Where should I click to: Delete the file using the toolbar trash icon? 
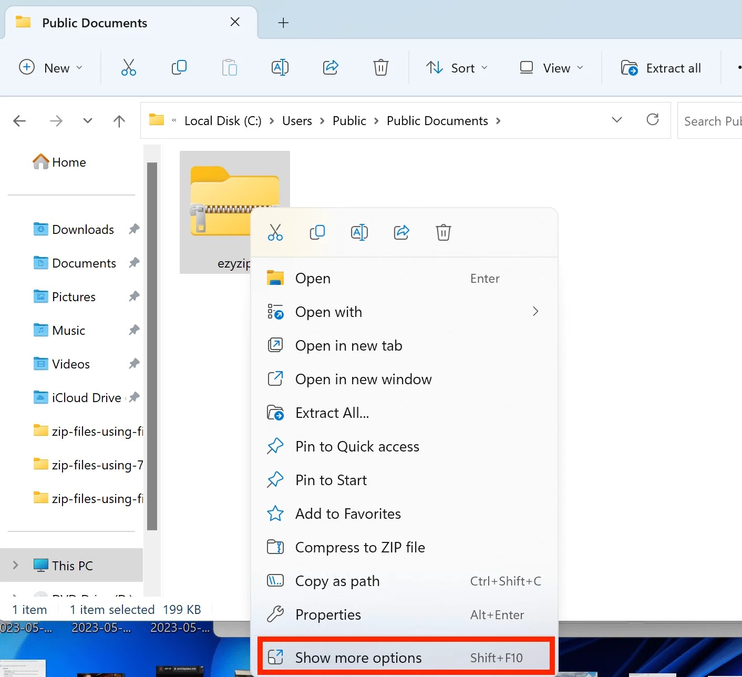click(380, 67)
